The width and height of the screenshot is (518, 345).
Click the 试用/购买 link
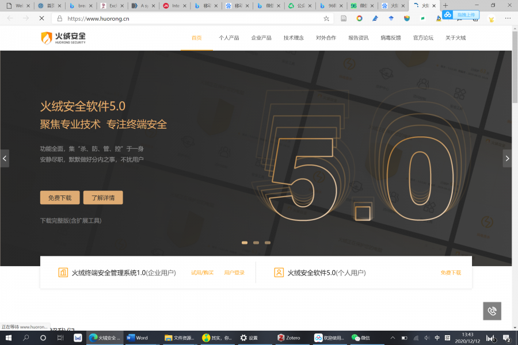202,273
